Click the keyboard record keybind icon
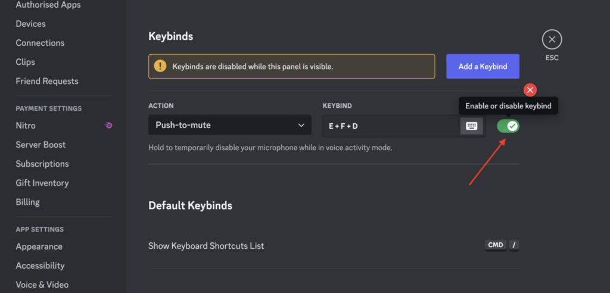Viewport: 610px width, 293px height. 472,126
